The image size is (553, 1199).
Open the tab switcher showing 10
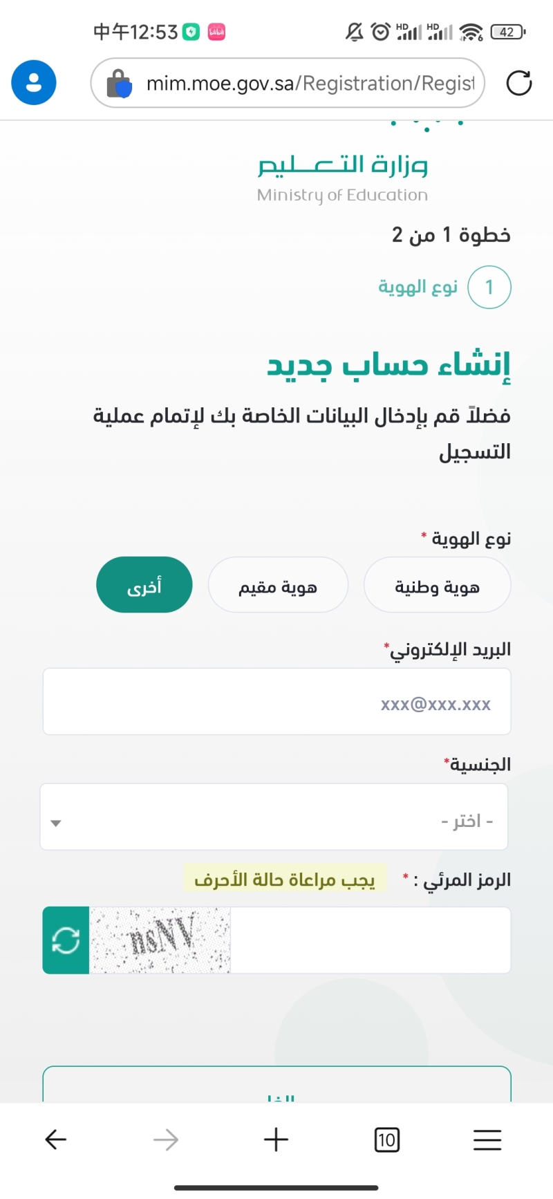[x=386, y=1140]
